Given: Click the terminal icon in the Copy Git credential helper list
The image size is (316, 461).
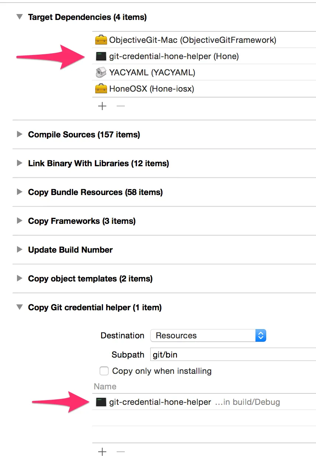Looking at the screenshot, I should 101,402.
